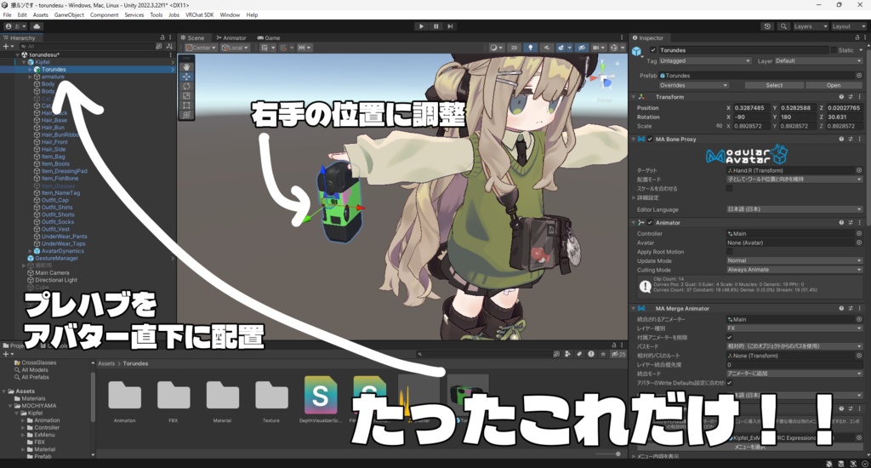Open Animator component help icon

point(841,222)
